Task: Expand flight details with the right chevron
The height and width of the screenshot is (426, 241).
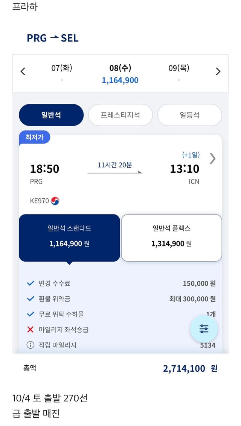Action: tap(213, 159)
